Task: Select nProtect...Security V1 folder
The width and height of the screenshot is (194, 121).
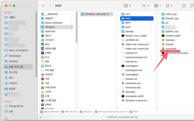Action: tap(97, 14)
